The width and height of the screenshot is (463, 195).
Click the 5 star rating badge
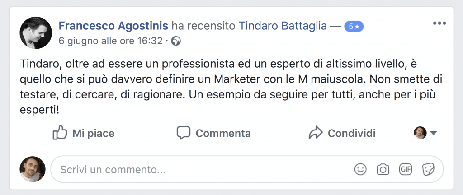pyautogui.click(x=354, y=27)
